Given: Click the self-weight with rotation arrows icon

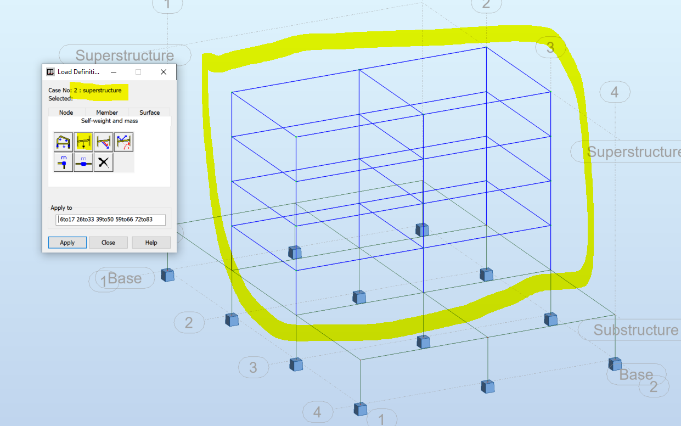Looking at the screenshot, I should [x=123, y=142].
